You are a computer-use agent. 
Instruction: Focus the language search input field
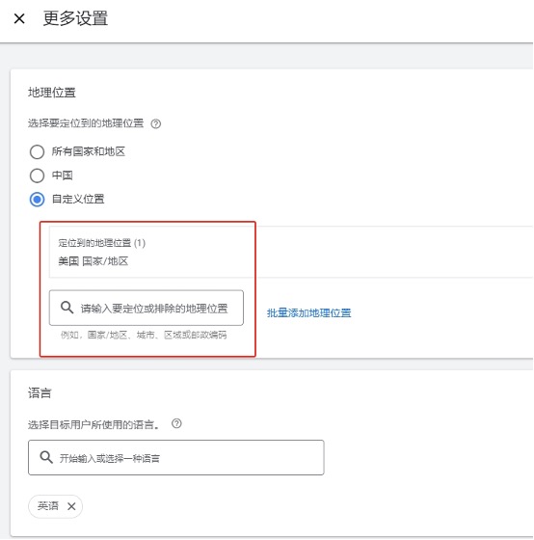176,457
